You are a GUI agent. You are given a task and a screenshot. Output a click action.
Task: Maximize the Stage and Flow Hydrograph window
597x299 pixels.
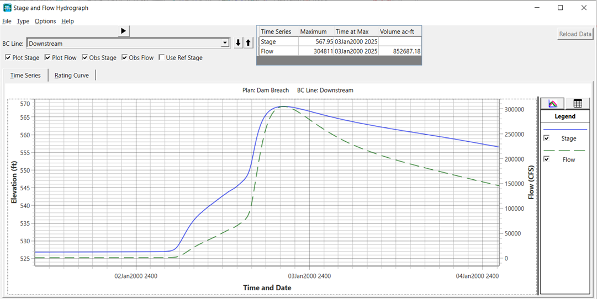coord(560,8)
